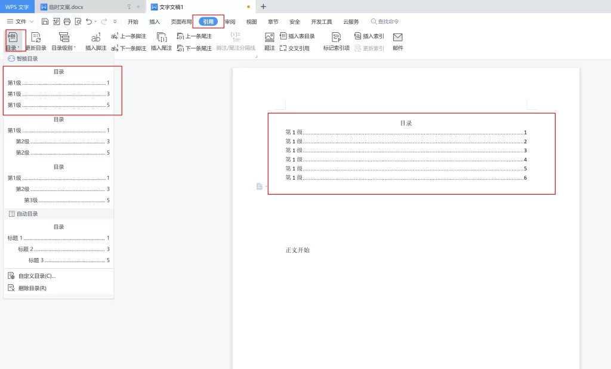Open the 目录 dropdown button
Viewport: 611px width, 369px height.
tap(13, 41)
